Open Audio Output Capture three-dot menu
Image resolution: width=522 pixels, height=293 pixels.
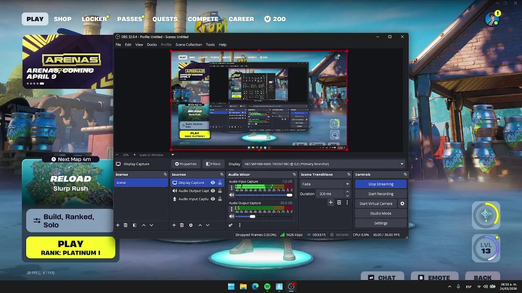[232, 209]
